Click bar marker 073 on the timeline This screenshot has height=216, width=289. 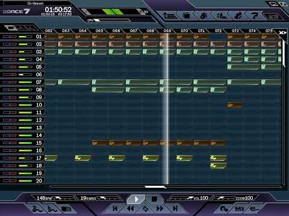235,31
